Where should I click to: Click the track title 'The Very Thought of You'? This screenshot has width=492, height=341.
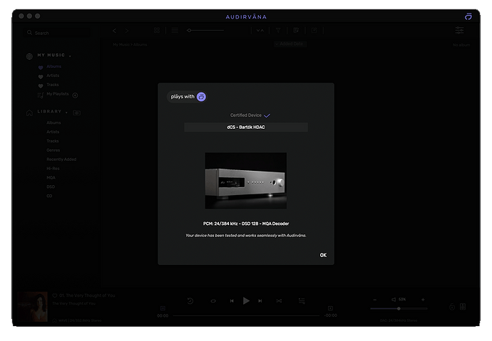[x=87, y=295]
